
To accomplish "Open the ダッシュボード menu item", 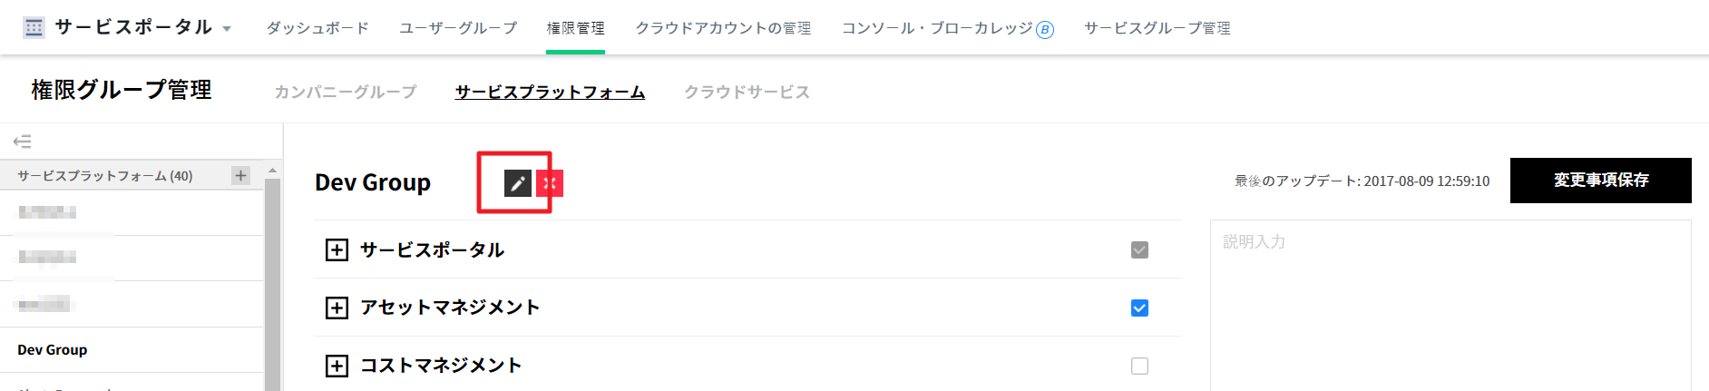I will tap(317, 28).
